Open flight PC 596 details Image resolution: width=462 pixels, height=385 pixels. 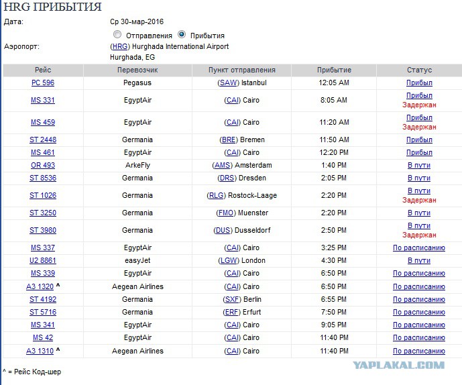point(43,83)
